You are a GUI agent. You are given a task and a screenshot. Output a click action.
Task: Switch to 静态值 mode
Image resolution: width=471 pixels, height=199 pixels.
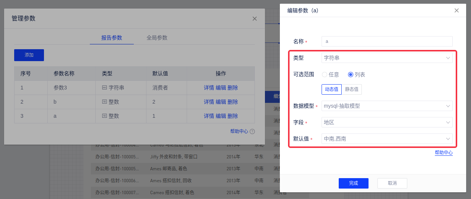coord(352,89)
